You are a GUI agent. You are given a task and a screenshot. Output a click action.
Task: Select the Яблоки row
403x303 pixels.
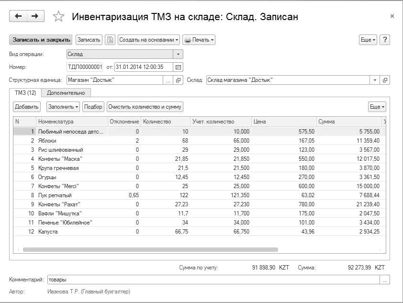[x=200, y=141]
